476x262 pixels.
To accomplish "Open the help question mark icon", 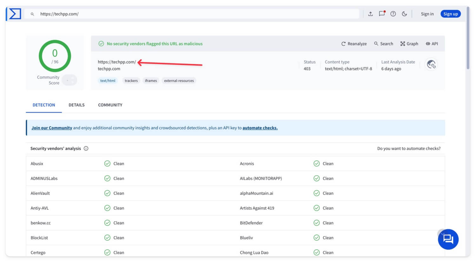I will point(393,14).
